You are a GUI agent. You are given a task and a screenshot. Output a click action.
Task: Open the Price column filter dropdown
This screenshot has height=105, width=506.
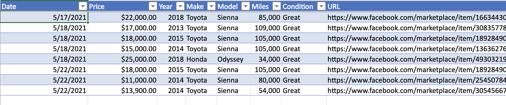[x=153, y=6]
